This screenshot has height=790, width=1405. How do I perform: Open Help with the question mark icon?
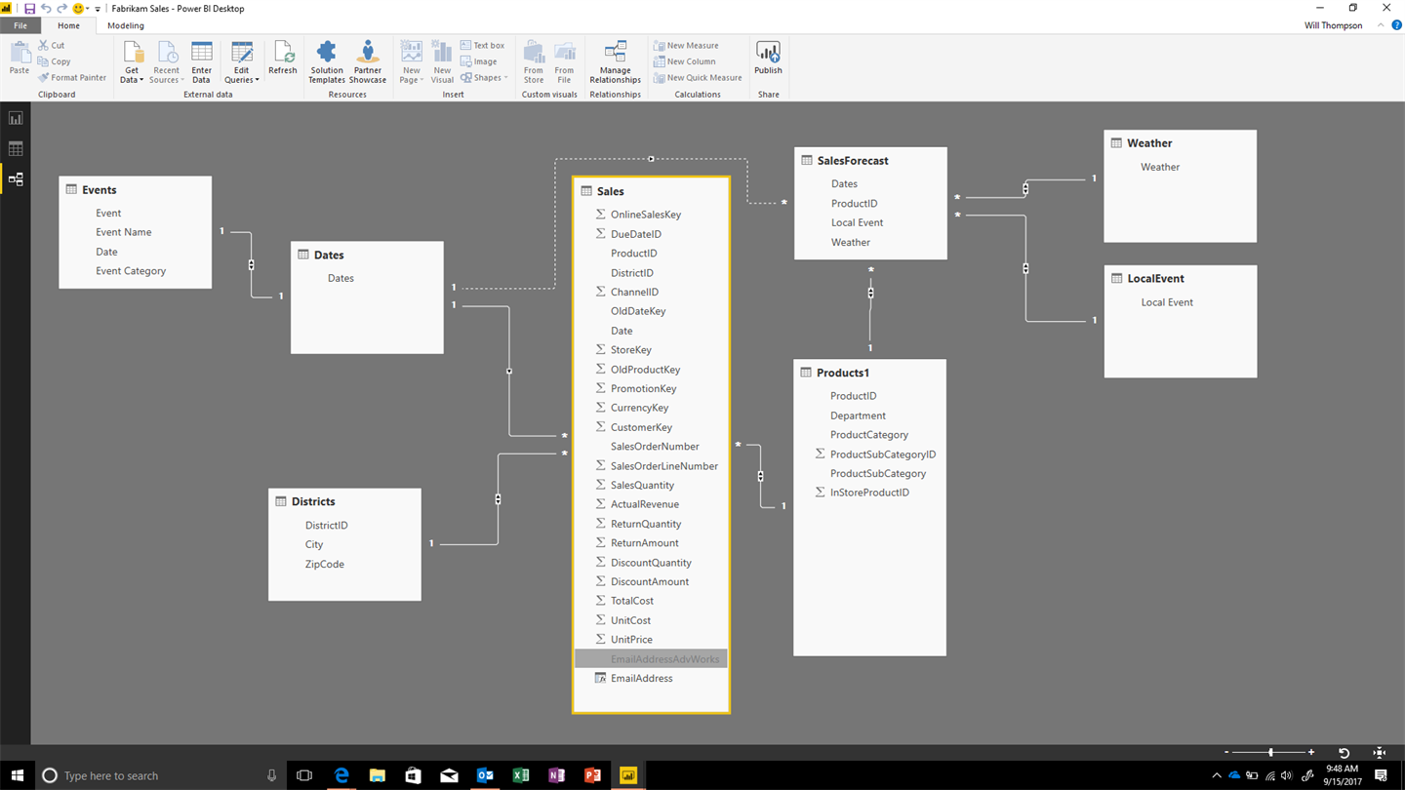[1396, 25]
